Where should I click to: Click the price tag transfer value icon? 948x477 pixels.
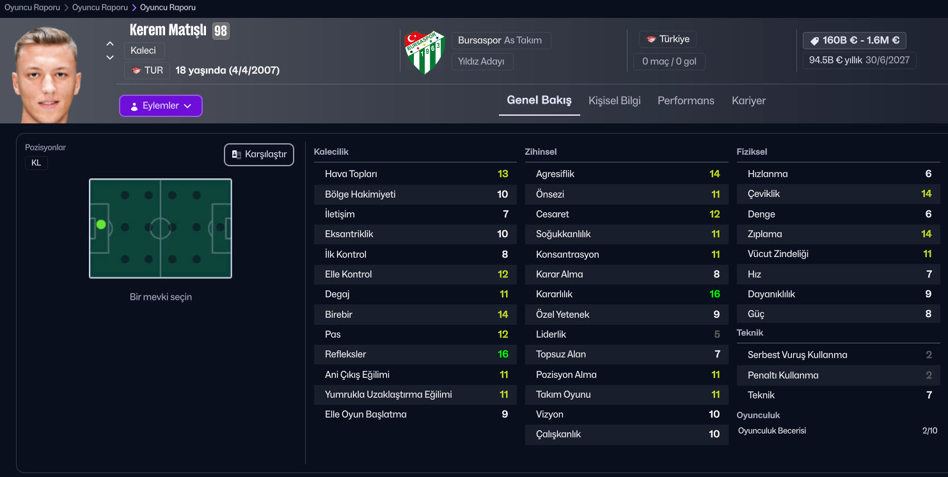coord(814,40)
